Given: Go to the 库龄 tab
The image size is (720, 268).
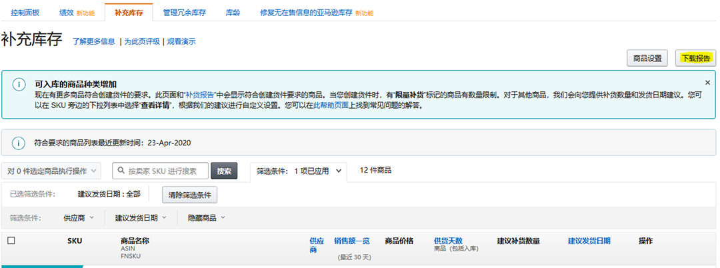Looking at the screenshot, I should tap(233, 13).
